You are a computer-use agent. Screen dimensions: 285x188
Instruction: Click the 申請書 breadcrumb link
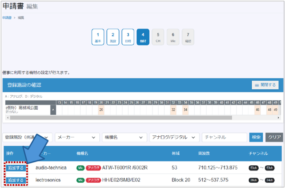(x=7, y=18)
